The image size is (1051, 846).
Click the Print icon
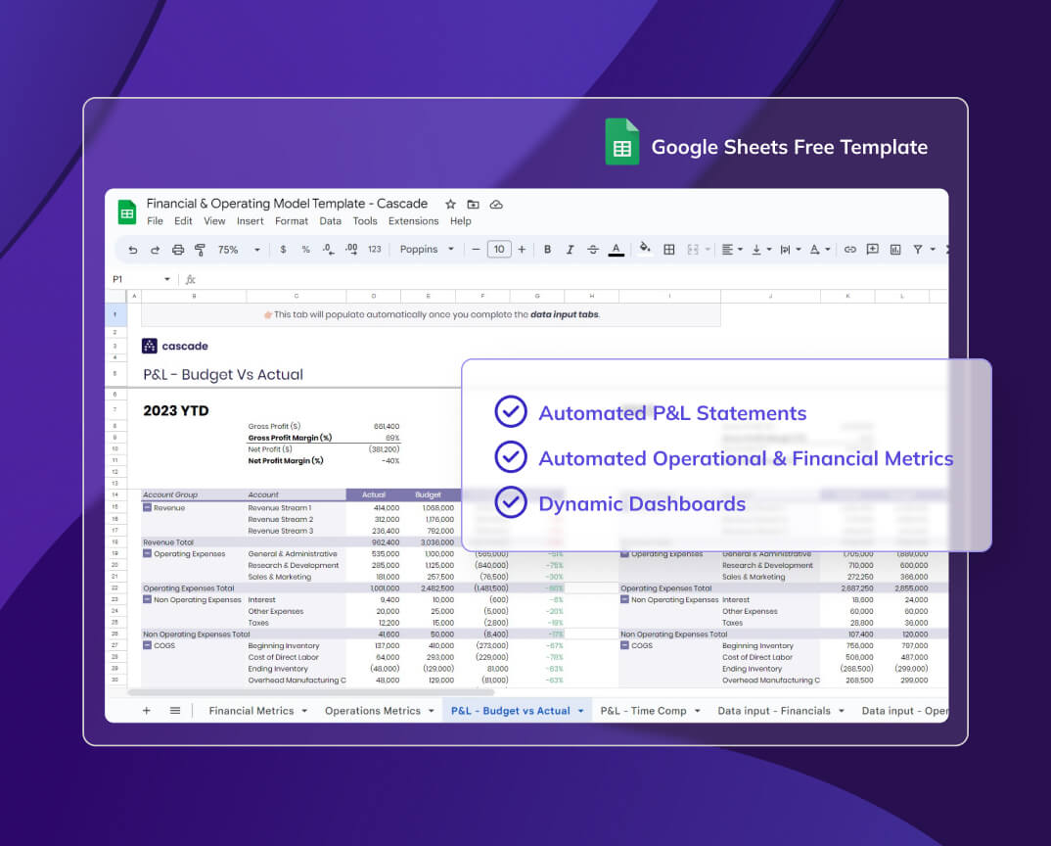(x=177, y=249)
